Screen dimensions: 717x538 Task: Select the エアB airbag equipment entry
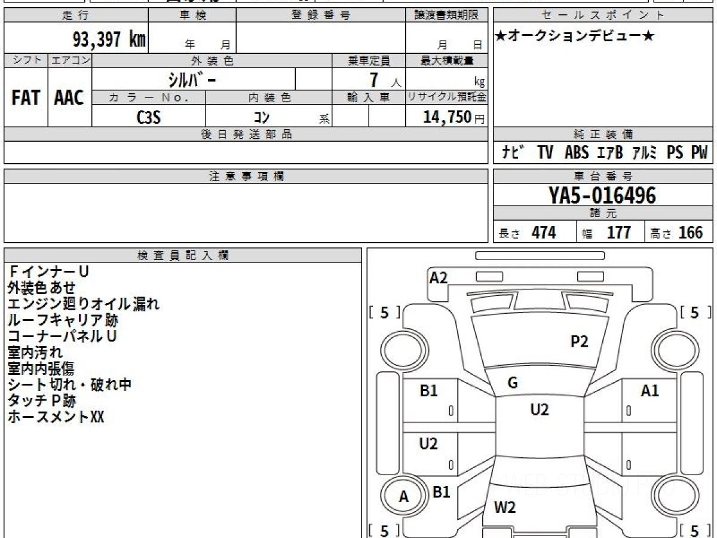point(611,153)
